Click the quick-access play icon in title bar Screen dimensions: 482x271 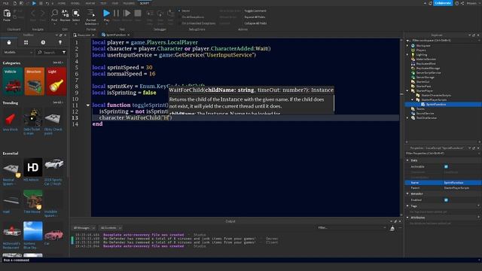tap(34, 3)
